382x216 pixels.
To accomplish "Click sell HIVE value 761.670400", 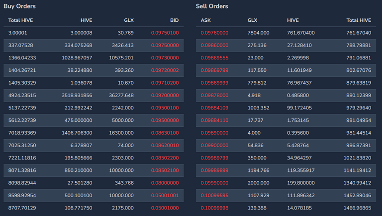I will 301,33.
